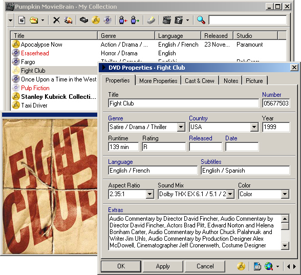Click the disc icon beside Taxi Driver
301x275 pixels.
pos(16,105)
